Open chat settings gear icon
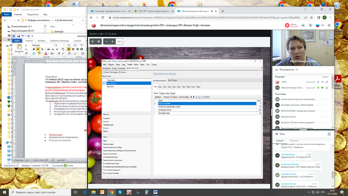Viewport: 348px width, 196px height. tap(329, 134)
